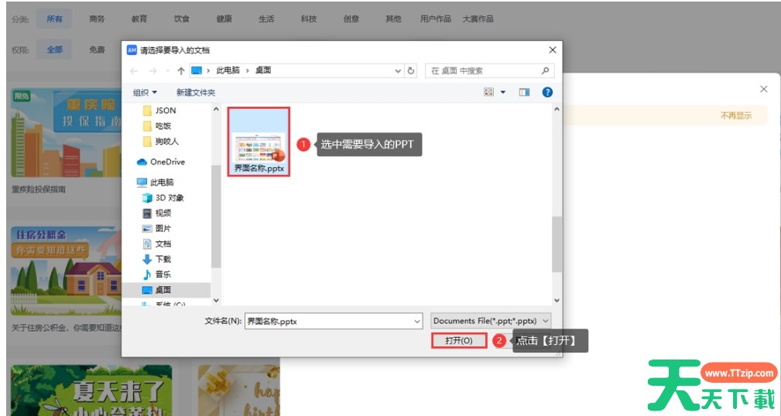
Task: Open the 组织 dropdown menu
Action: tap(145, 93)
